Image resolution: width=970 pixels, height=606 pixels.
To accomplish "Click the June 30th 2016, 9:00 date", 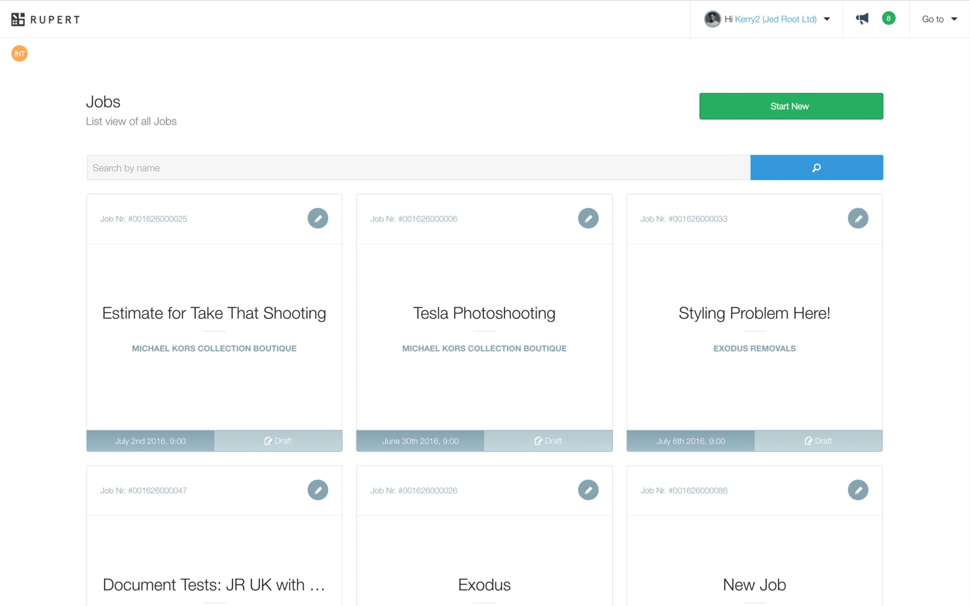I will [420, 441].
